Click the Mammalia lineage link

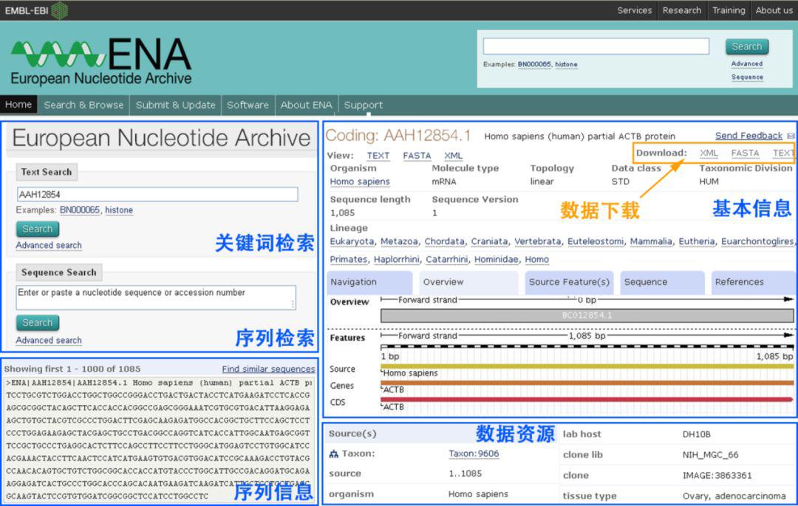click(651, 242)
